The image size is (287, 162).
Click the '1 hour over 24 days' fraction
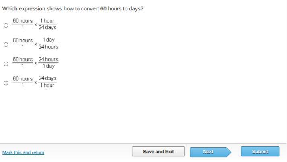coord(47,24)
